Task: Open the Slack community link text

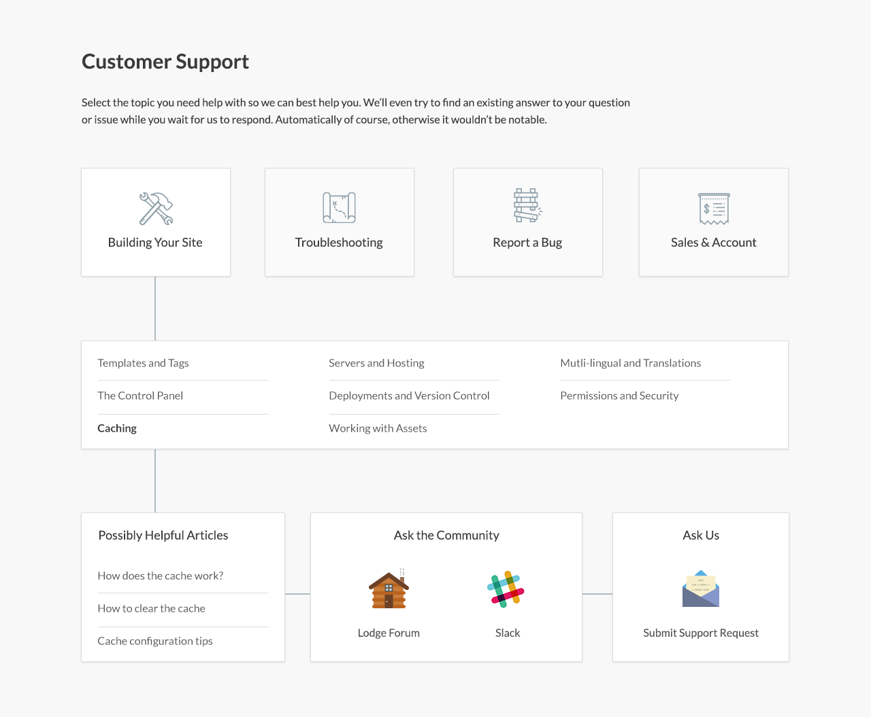Action: 508,633
